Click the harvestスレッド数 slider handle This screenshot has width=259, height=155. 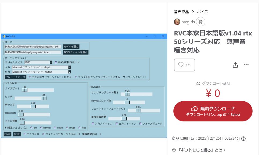[x=127, y=102]
